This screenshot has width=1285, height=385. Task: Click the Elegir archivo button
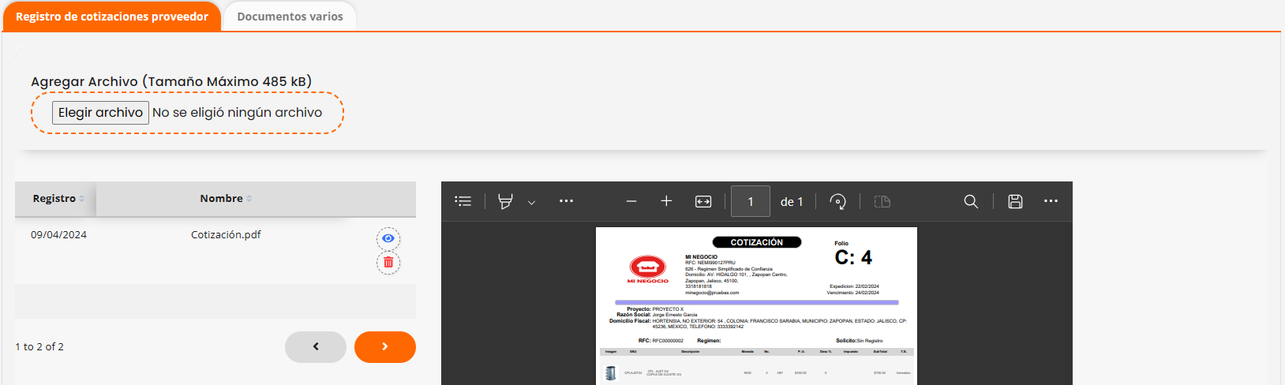tap(100, 113)
